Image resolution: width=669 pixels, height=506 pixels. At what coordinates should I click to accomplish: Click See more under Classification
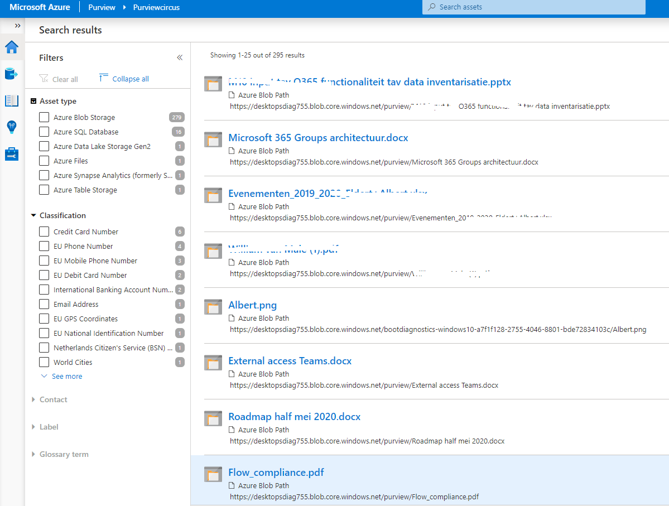tap(66, 377)
